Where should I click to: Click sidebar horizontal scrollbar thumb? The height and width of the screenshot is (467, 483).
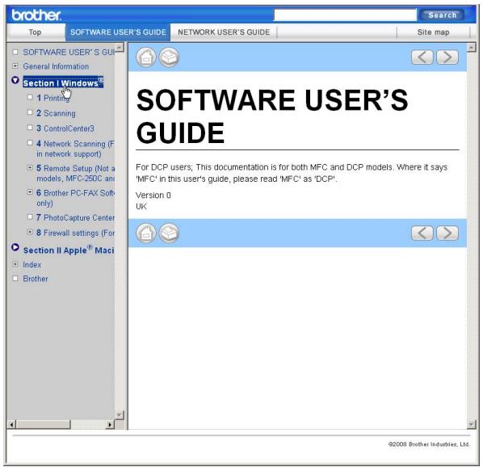tap(43, 424)
